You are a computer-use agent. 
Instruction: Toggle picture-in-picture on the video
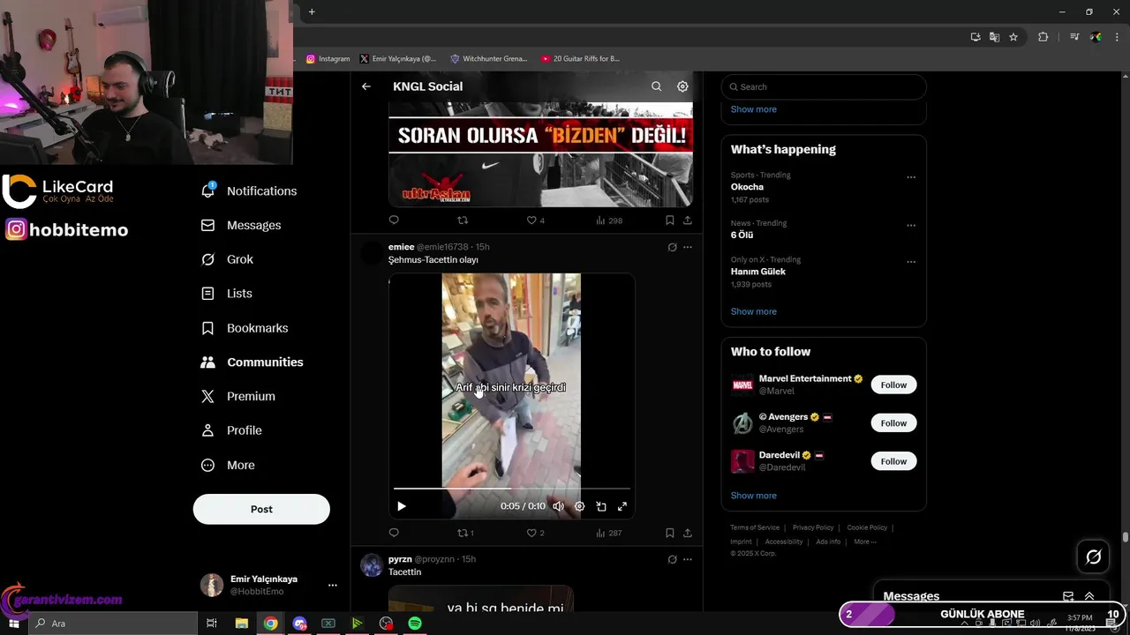click(x=601, y=506)
